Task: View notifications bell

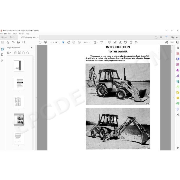Action: (161, 37)
